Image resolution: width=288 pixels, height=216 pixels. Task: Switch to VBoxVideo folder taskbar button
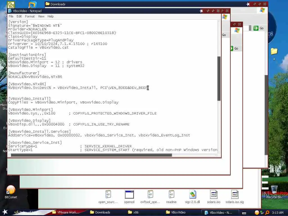(x=175, y=212)
